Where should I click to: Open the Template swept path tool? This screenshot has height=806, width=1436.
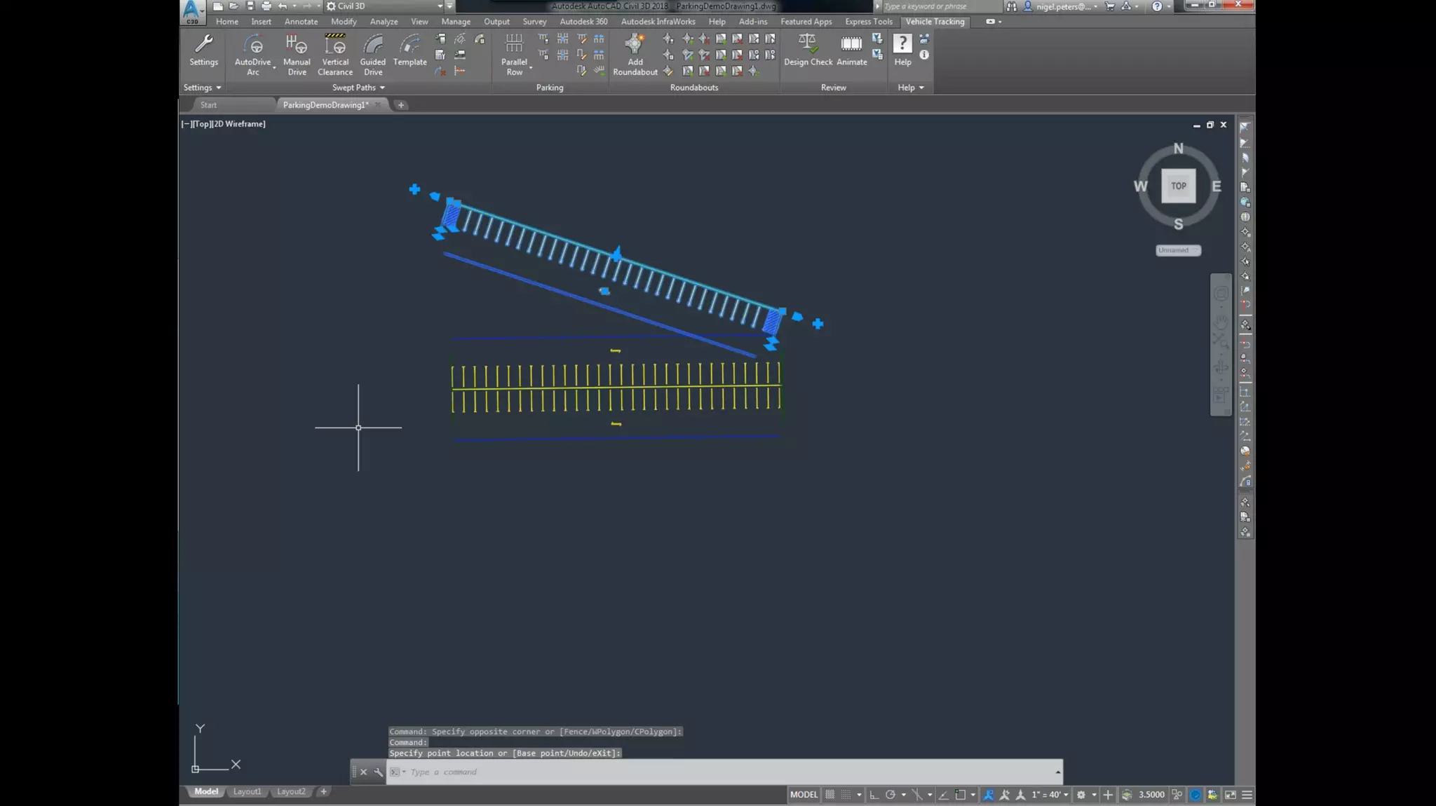(x=409, y=50)
